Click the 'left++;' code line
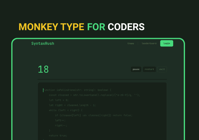199x140 pixels. 60,120
